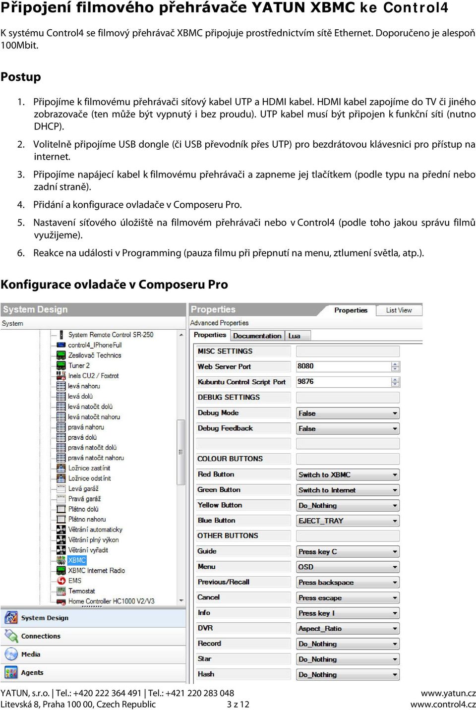Click the Větrání plný výkon fan icon

pyautogui.click(x=61, y=540)
